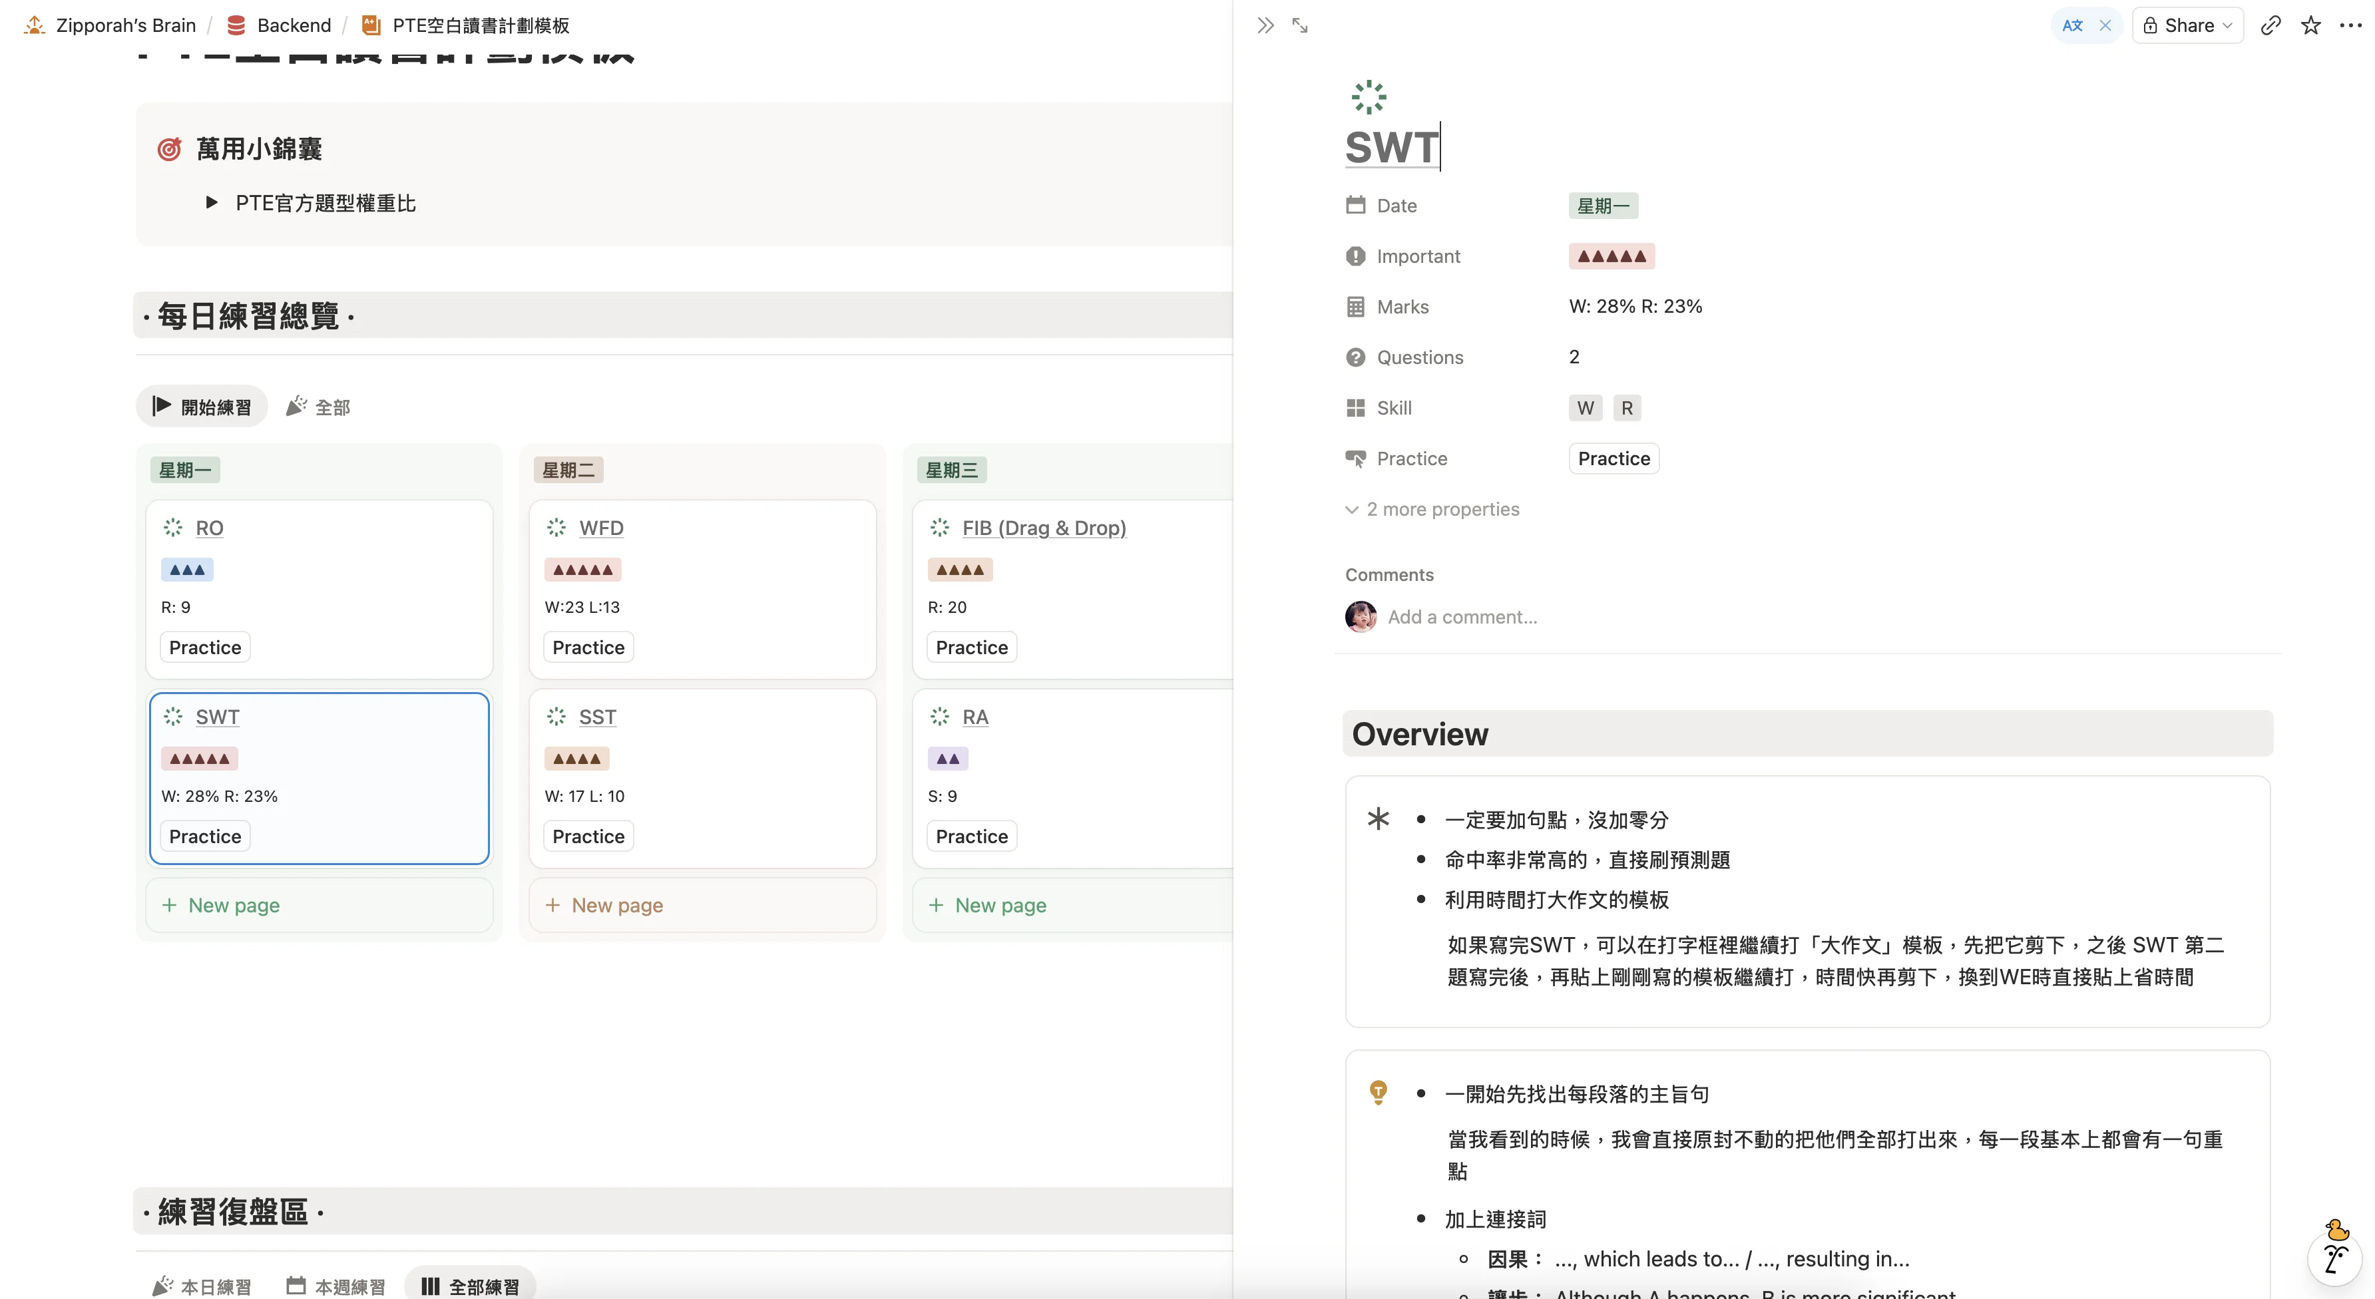Select the 星期一 date tag in SWT properties

click(1604, 206)
